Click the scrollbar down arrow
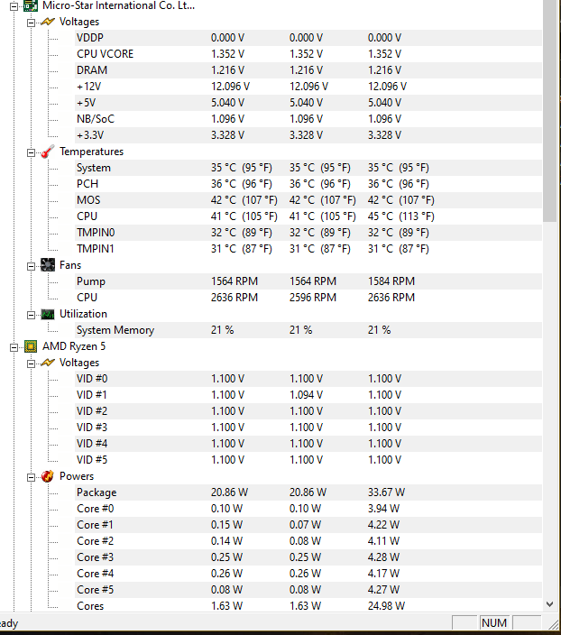Screen dimensions: 561x635 coord(549,604)
